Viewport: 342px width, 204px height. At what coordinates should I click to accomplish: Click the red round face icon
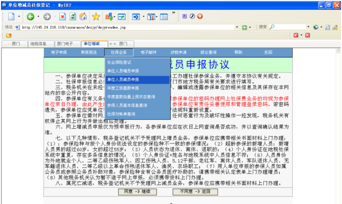coord(200,16)
